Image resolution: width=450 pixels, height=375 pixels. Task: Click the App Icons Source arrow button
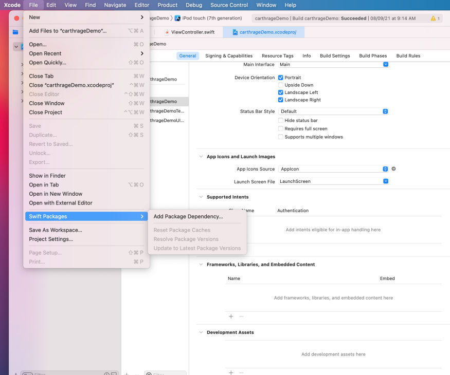(x=394, y=169)
